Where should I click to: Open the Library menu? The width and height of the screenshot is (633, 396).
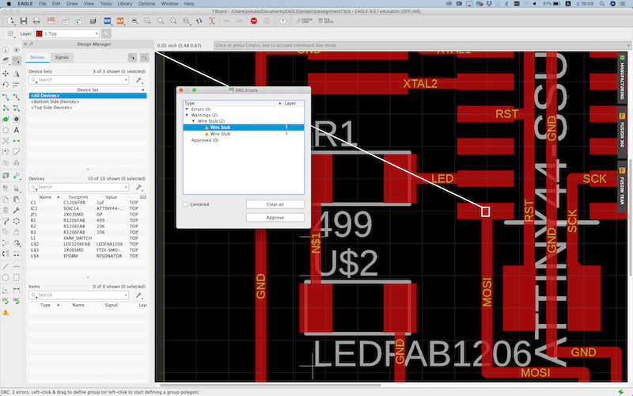[125, 4]
